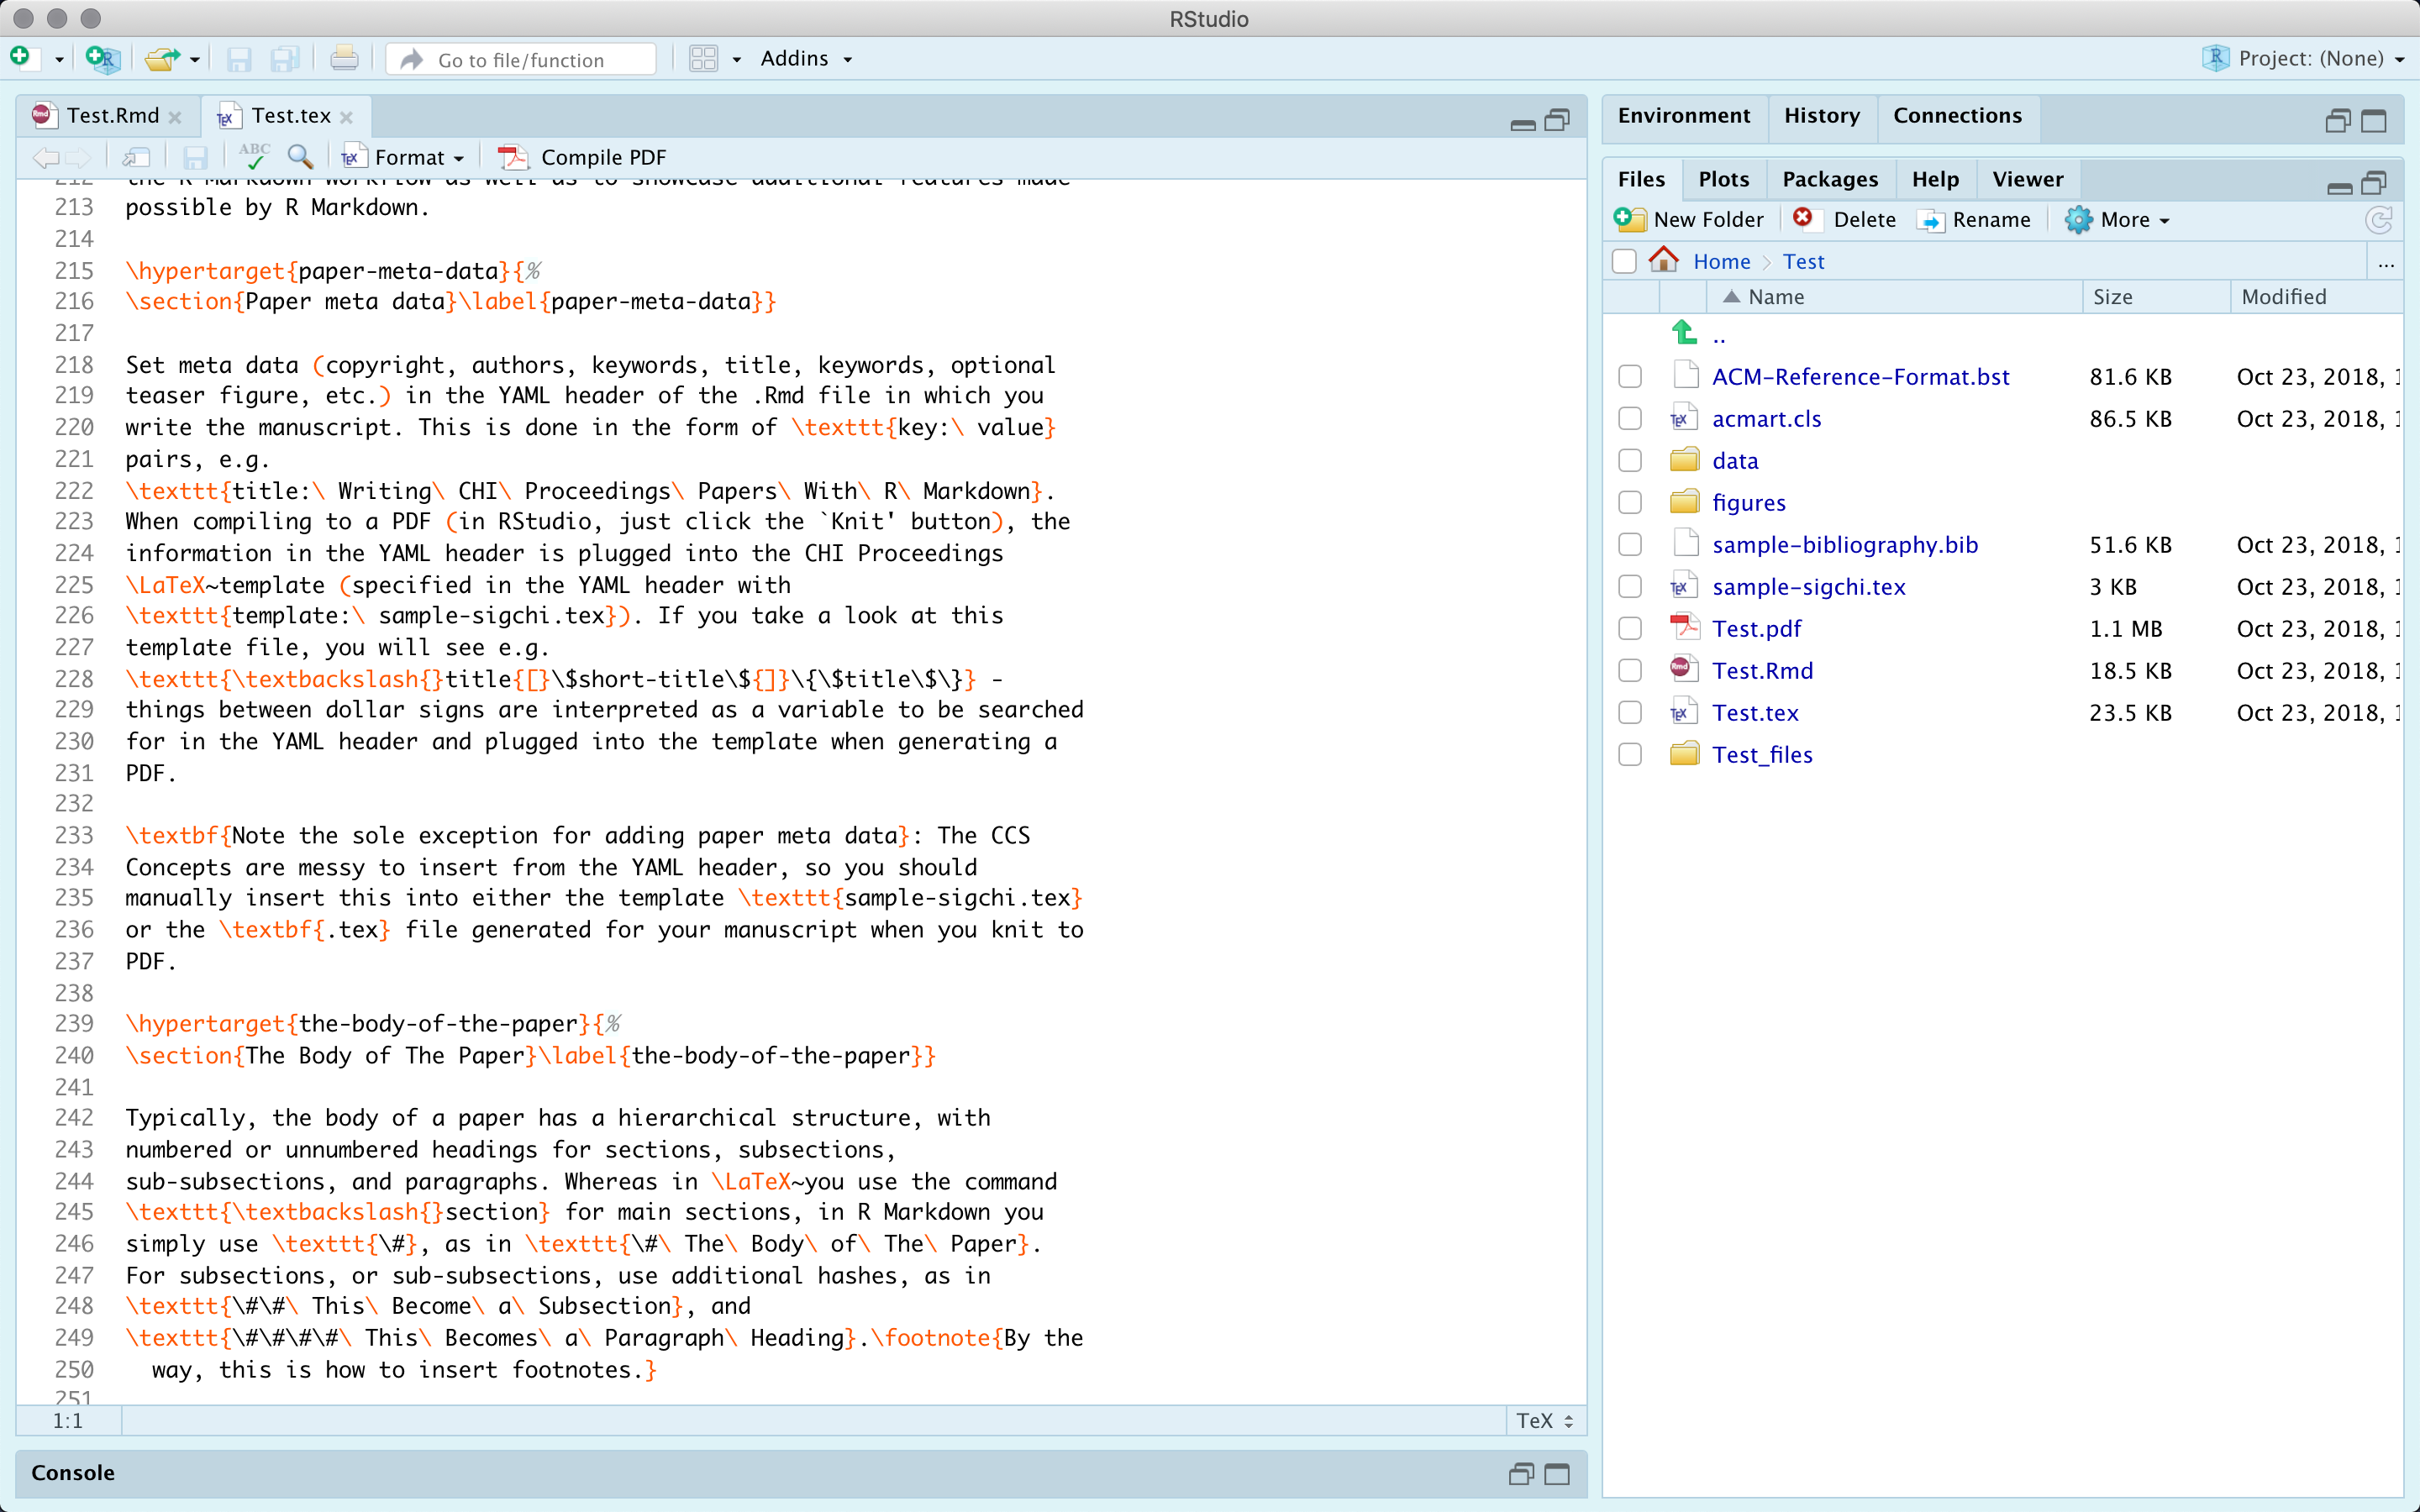Open the Packages tab
Screen dimensions: 2420x1512
tap(1829, 179)
